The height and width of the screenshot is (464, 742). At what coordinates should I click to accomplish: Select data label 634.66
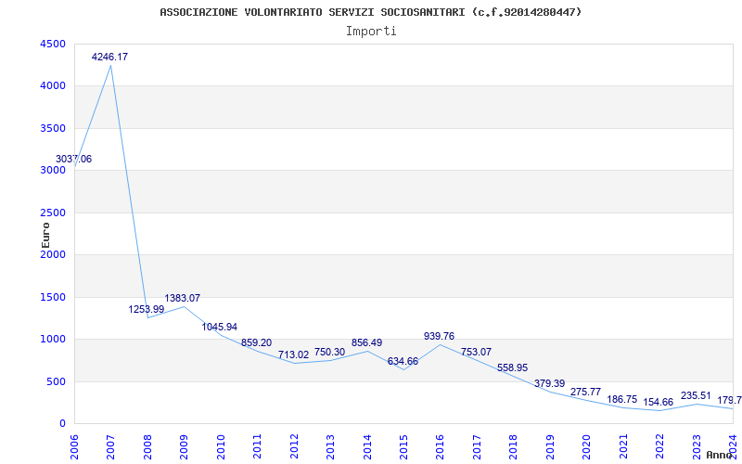(403, 361)
